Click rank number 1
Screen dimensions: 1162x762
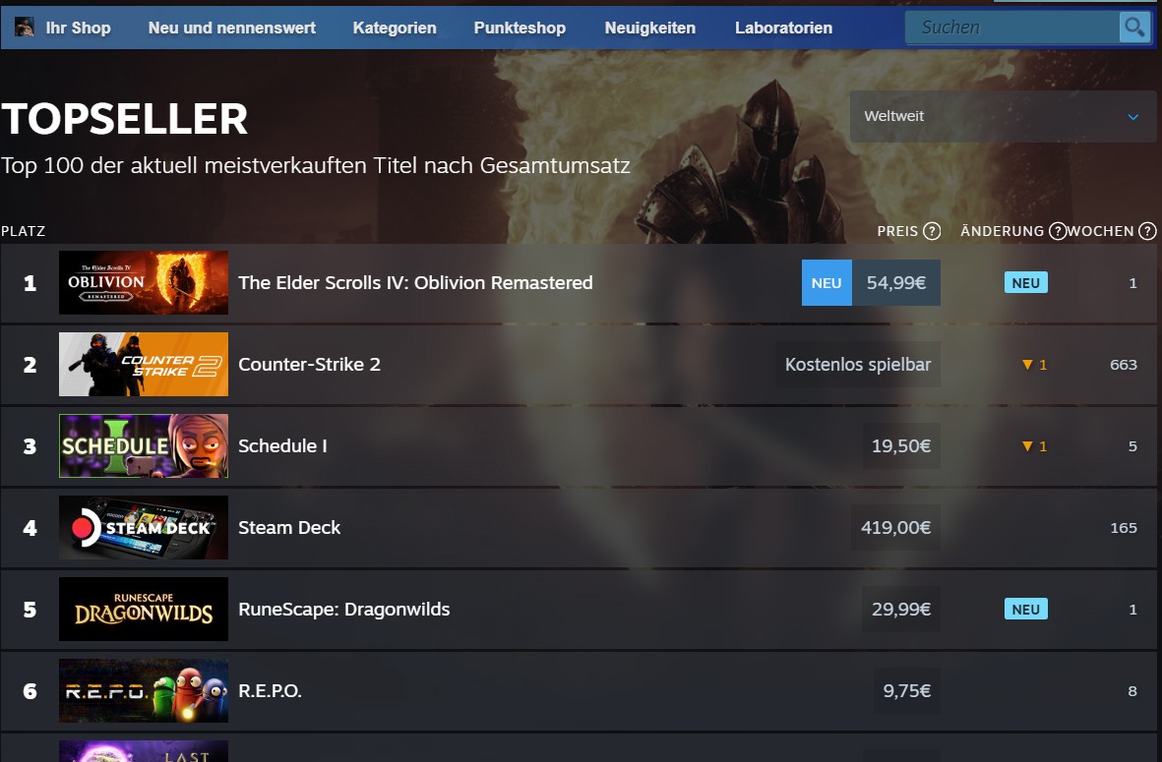[30, 283]
